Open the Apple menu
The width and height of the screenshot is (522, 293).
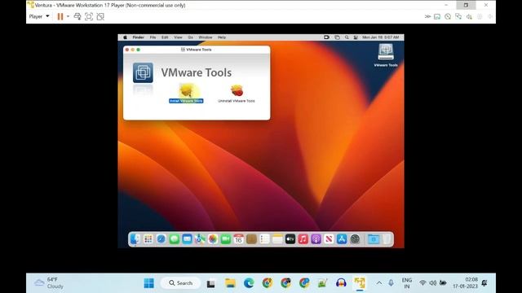(x=125, y=37)
